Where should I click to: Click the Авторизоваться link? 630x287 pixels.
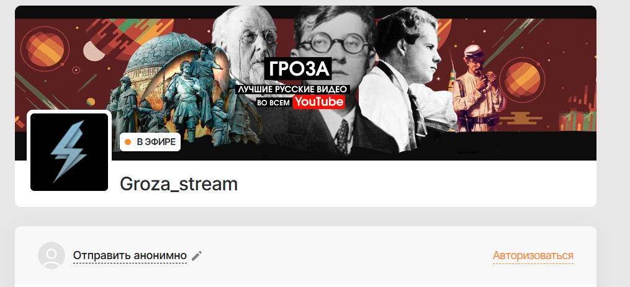[533, 255]
